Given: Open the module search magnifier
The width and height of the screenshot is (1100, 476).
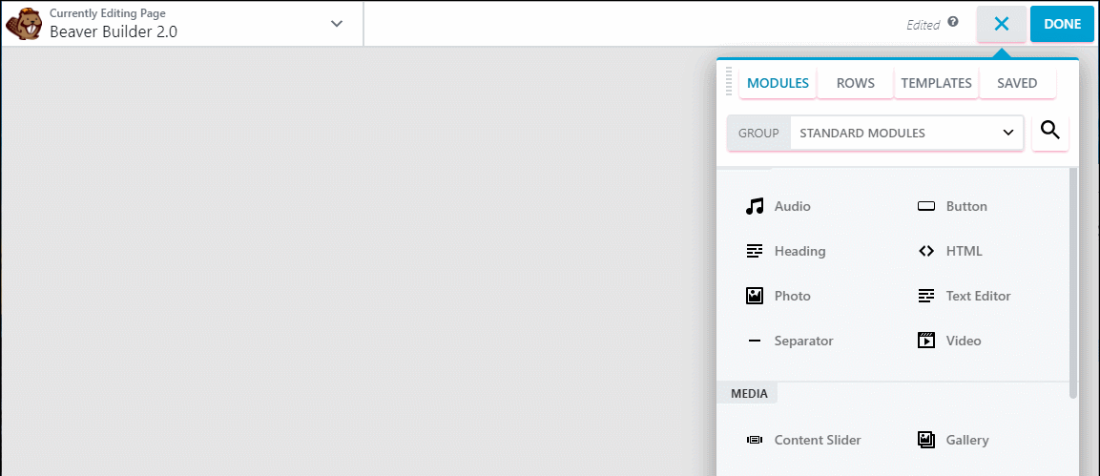Looking at the screenshot, I should (1050, 132).
